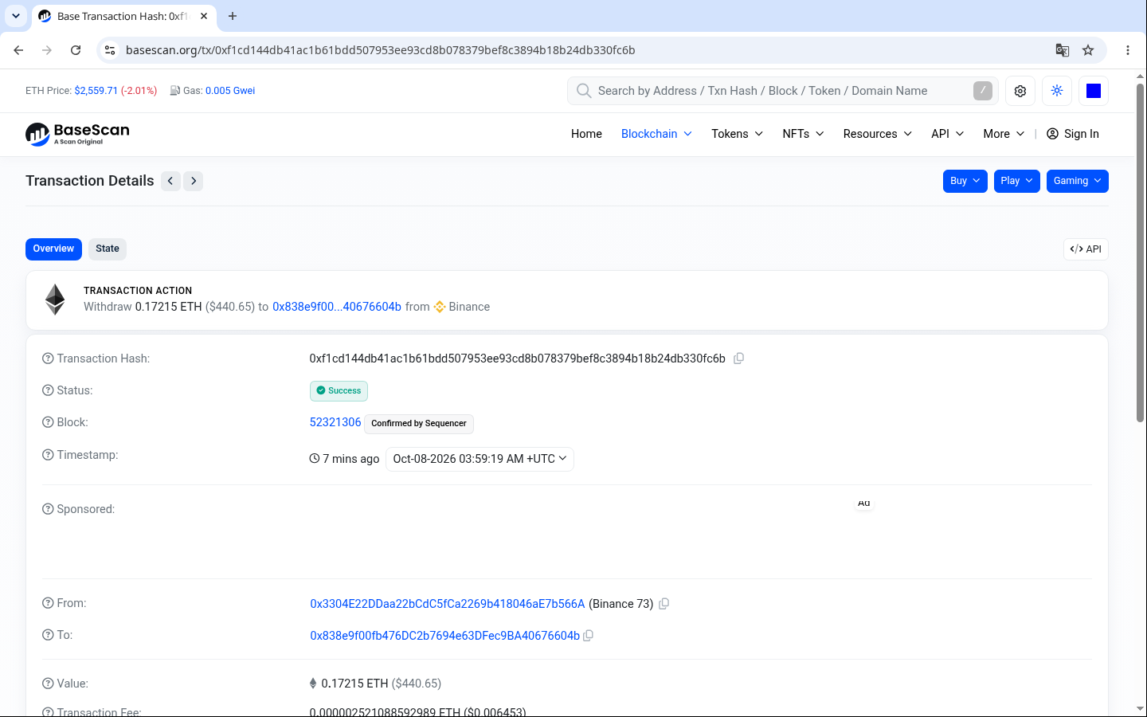The width and height of the screenshot is (1147, 717).
Task: Go to Home in navbar
Action: point(586,134)
